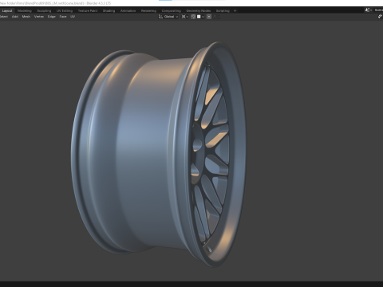Switch to Geometry Nodes workspace
This screenshot has height=287, width=383.
(199, 10)
